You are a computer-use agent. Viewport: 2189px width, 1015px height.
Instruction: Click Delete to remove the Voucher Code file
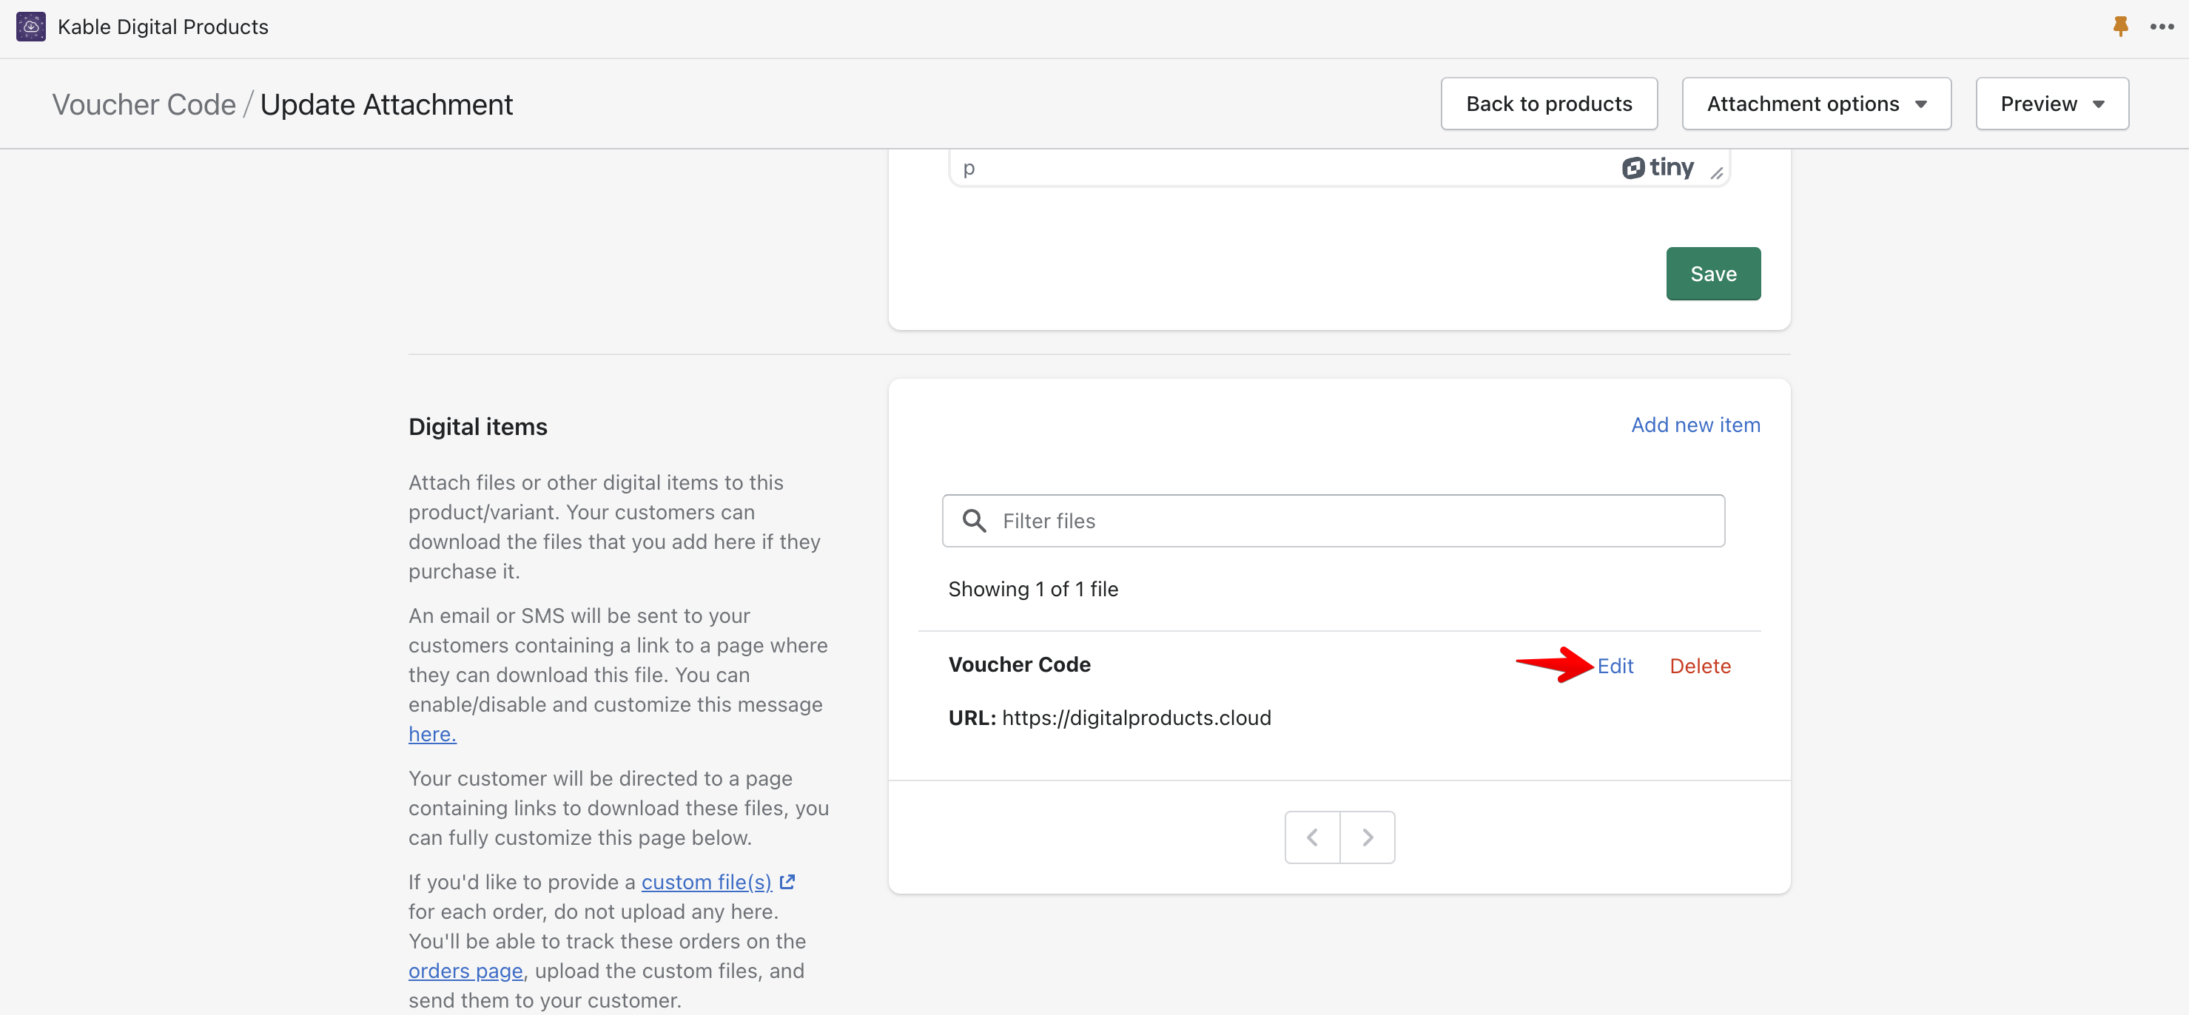(x=1700, y=666)
